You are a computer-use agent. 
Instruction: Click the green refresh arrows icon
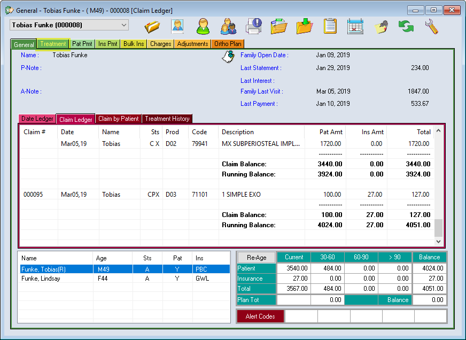406,26
